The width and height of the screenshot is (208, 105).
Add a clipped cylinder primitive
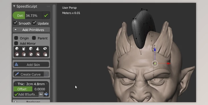click(24, 54)
